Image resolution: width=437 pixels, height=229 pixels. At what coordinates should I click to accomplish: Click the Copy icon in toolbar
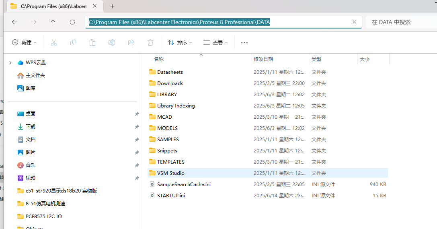coord(73,43)
